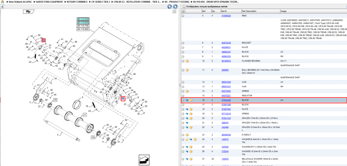Click the box icon on row 22 spacer
Viewport: 347px width, 166px height.
pyautogui.click(x=191, y=127)
